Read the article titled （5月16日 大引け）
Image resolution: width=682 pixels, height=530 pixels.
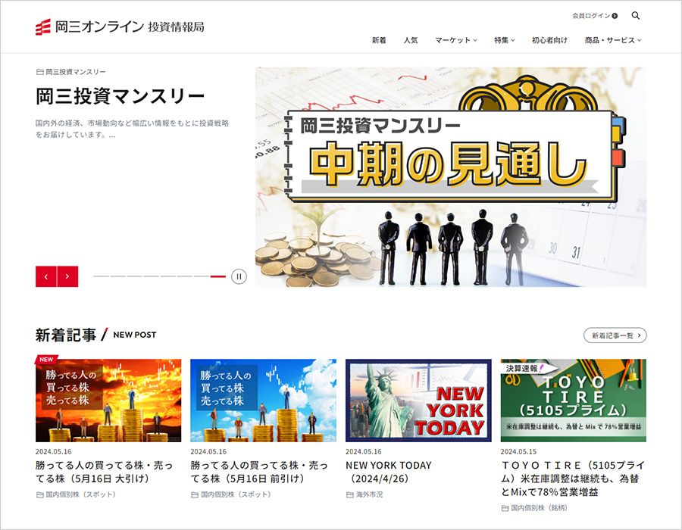[105, 472]
